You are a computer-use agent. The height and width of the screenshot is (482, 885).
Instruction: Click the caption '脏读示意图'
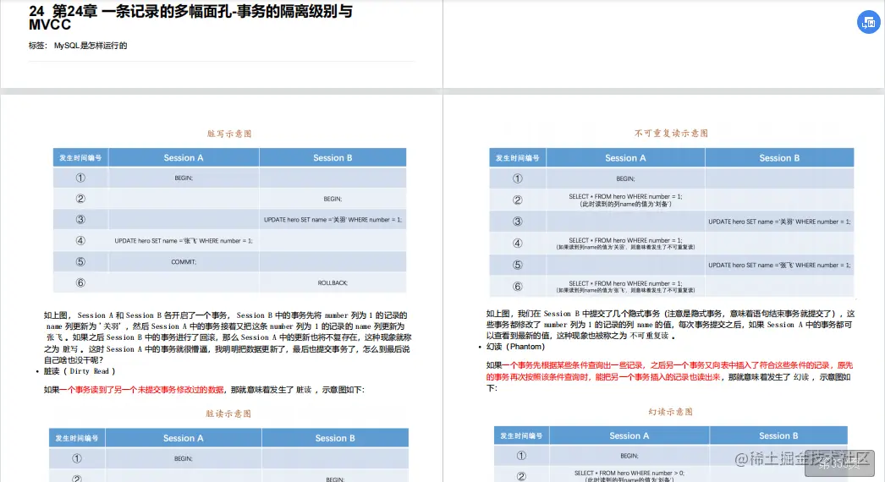pos(228,414)
